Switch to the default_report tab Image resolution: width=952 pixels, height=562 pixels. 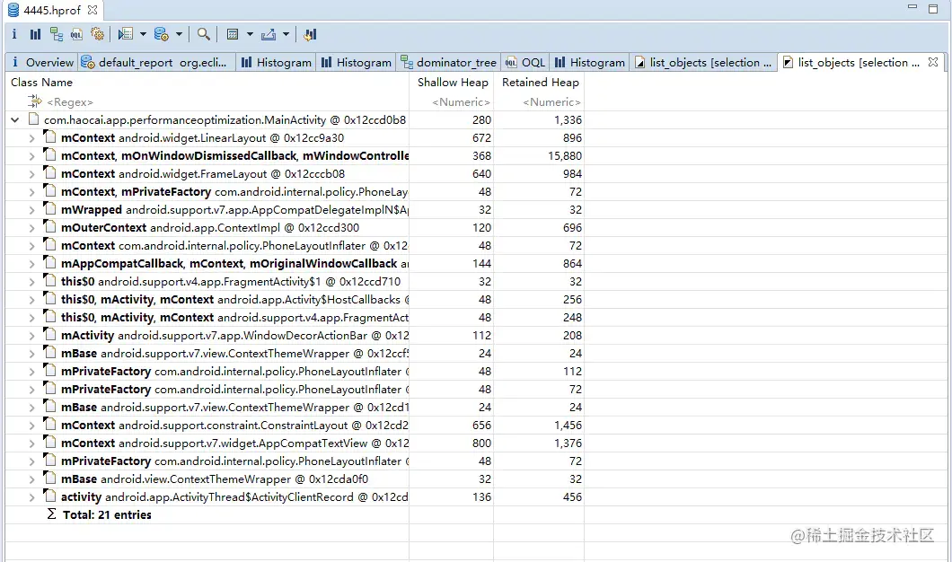point(157,63)
